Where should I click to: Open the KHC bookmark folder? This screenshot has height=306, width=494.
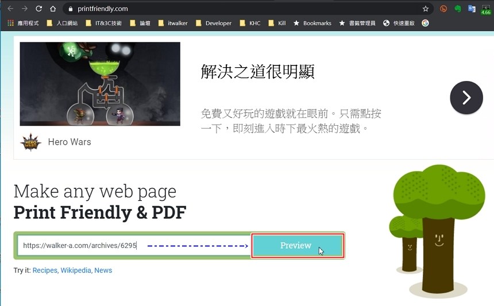pyautogui.click(x=250, y=23)
